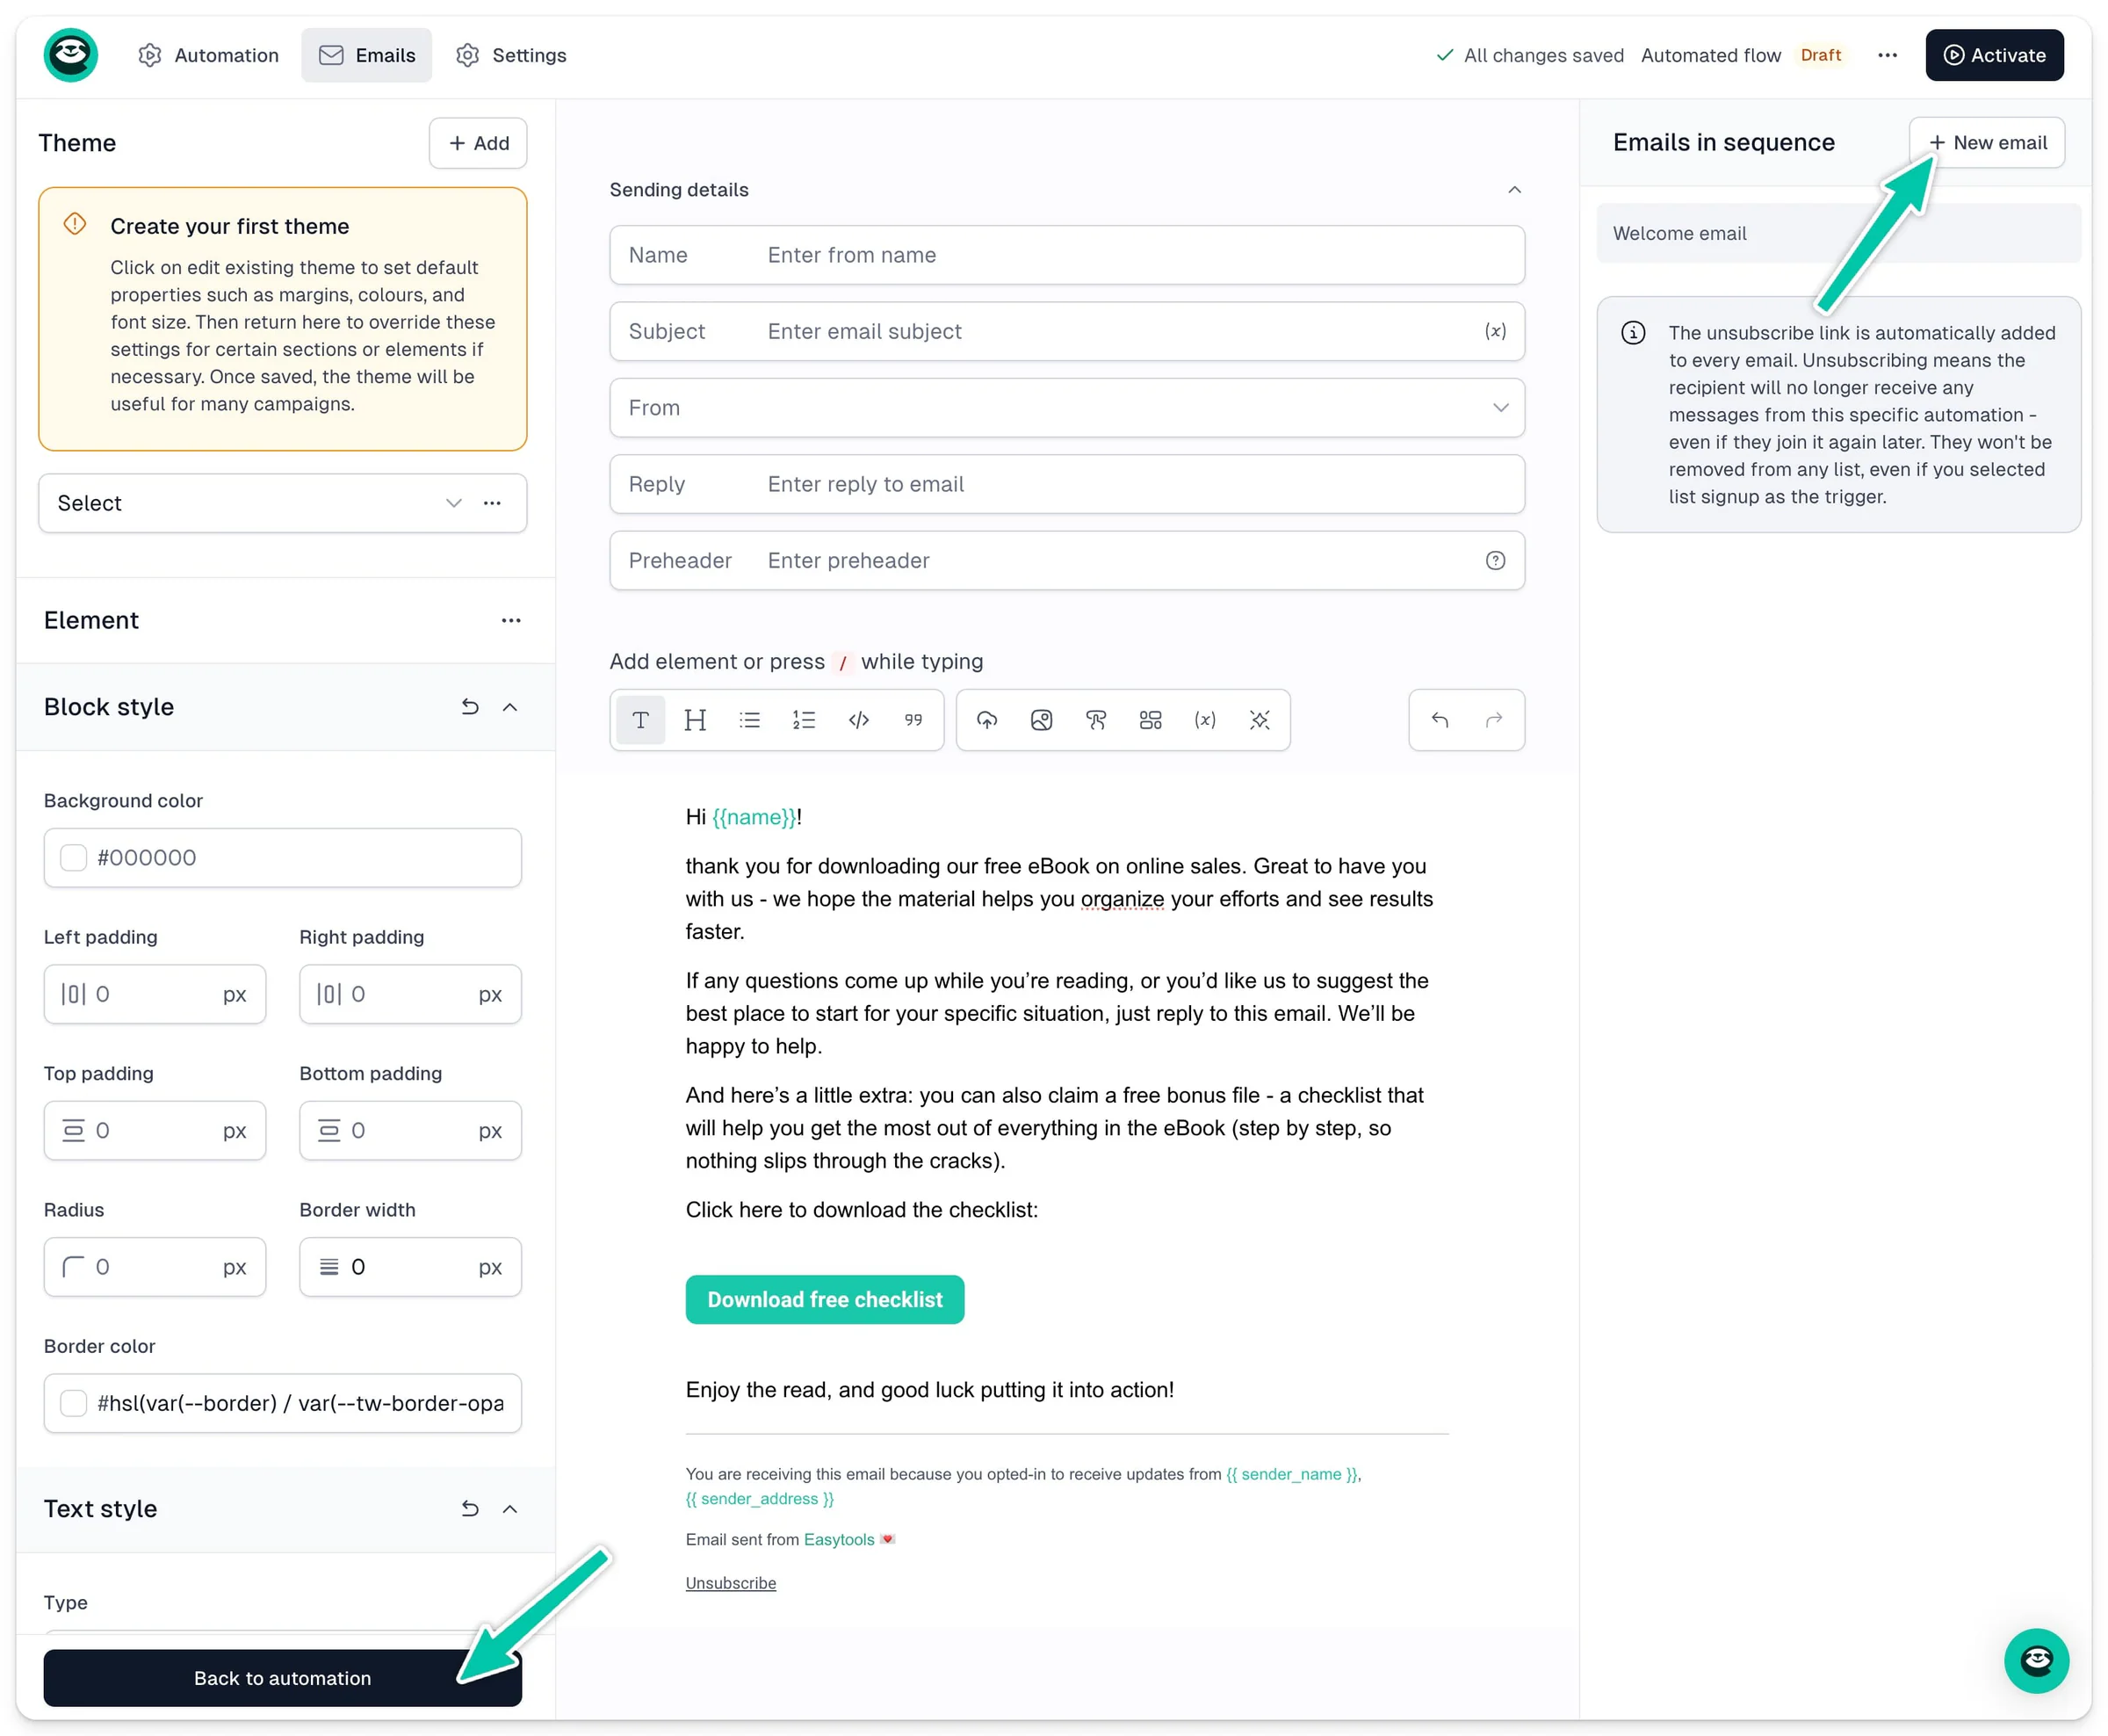Select Welcome email in sequence
Image resolution: width=2108 pixels, height=1736 pixels.
tap(1837, 233)
